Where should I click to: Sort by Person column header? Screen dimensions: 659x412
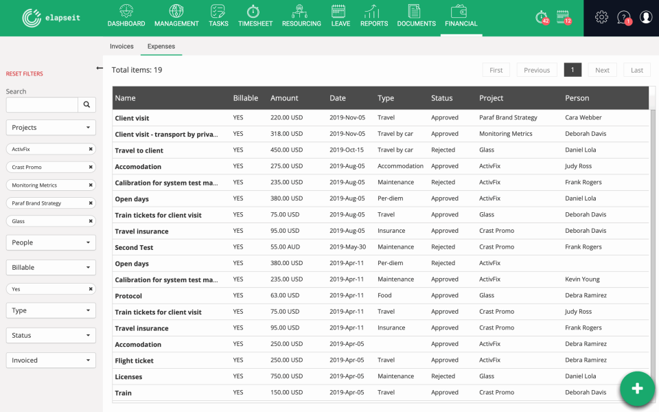pos(577,98)
